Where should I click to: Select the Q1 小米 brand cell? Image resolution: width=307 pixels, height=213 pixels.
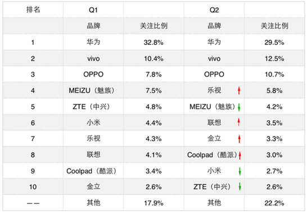point(93,123)
